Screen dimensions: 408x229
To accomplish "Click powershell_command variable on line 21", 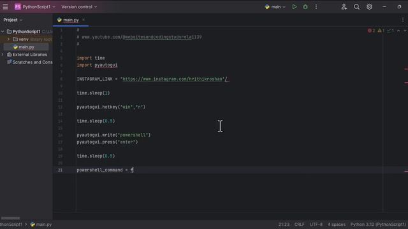I will (99, 170).
